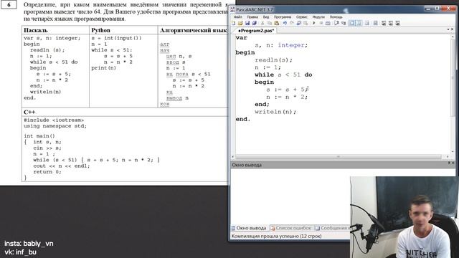Click the Step Into debug icon
The height and width of the screenshot is (258, 459).
tap(344, 23)
